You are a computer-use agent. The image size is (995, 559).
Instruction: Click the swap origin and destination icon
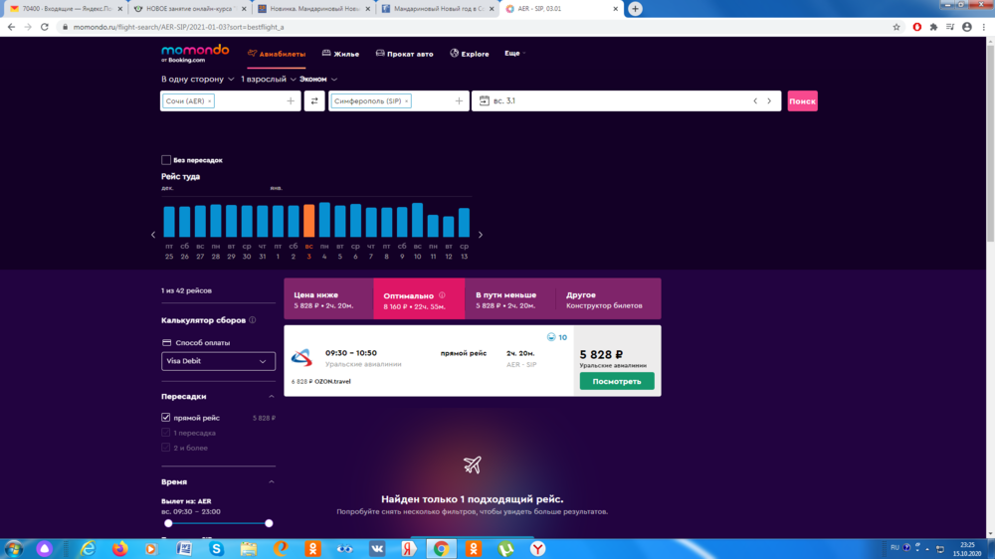tap(314, 101)
